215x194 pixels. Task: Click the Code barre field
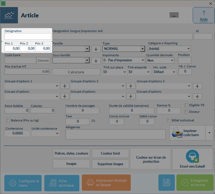(20, 61)
